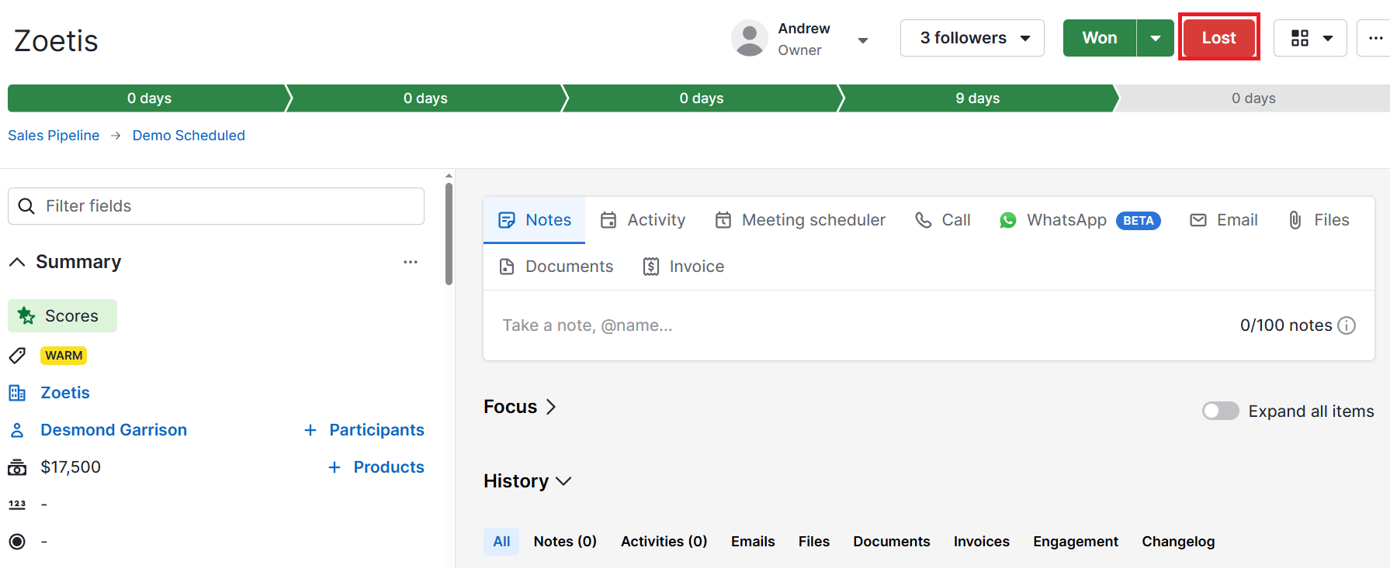Click the notes info icon
This screenshot has height=568, width=1390.
(x=1347, y=325)
